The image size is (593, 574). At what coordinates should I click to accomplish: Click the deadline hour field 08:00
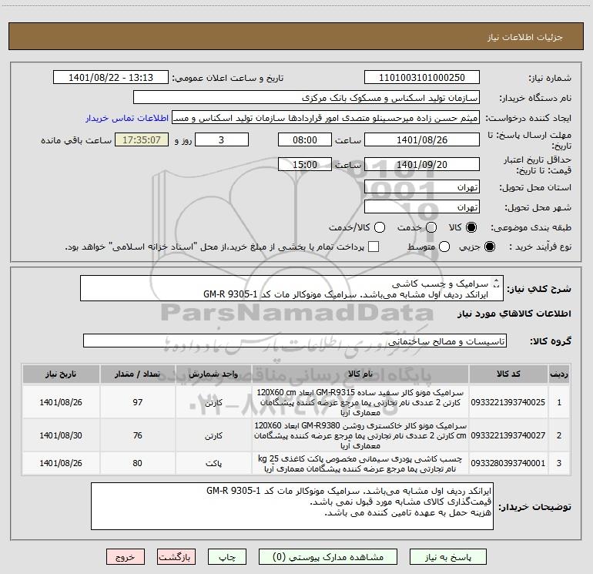pos(305,139)
